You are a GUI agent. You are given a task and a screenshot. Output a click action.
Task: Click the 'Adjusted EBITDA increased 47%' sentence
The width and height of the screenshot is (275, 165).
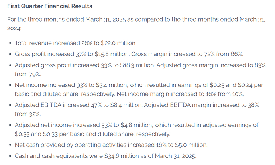[79, 105]
